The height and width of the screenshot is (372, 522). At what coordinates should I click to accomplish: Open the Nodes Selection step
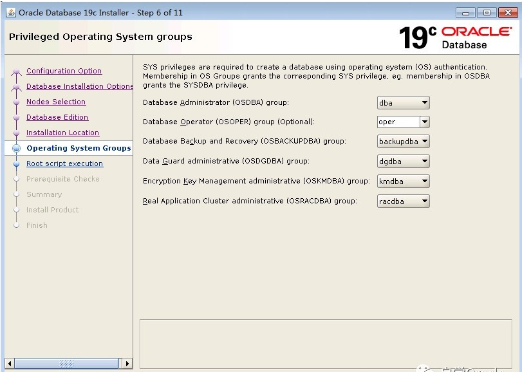coord(56,102)
